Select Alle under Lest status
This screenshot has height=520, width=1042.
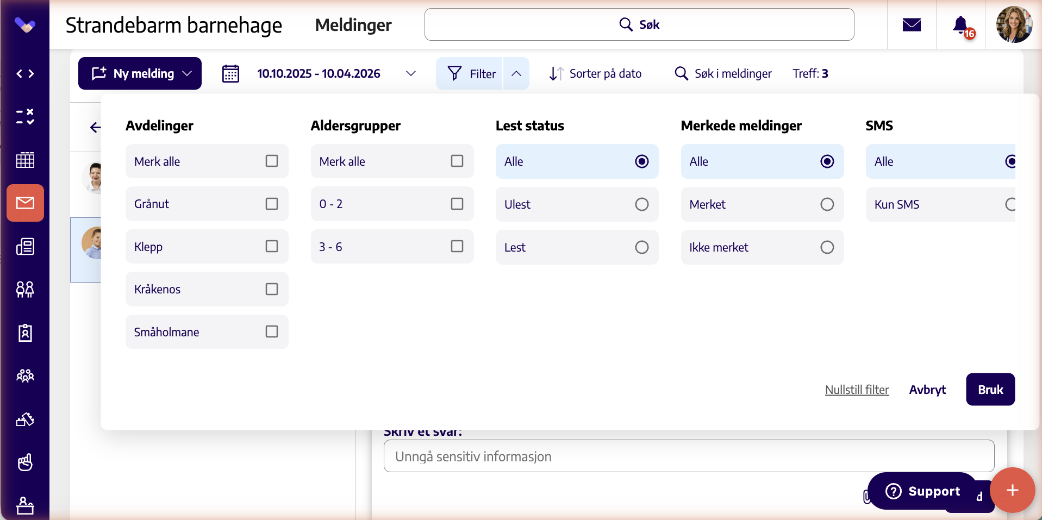(577, 161)
